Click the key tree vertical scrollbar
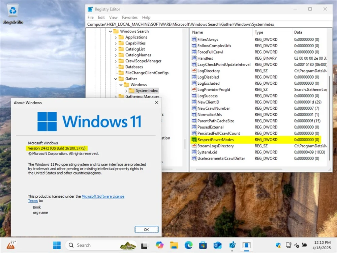Viewport: 337px width, 253px height. (x=185, y=144)
